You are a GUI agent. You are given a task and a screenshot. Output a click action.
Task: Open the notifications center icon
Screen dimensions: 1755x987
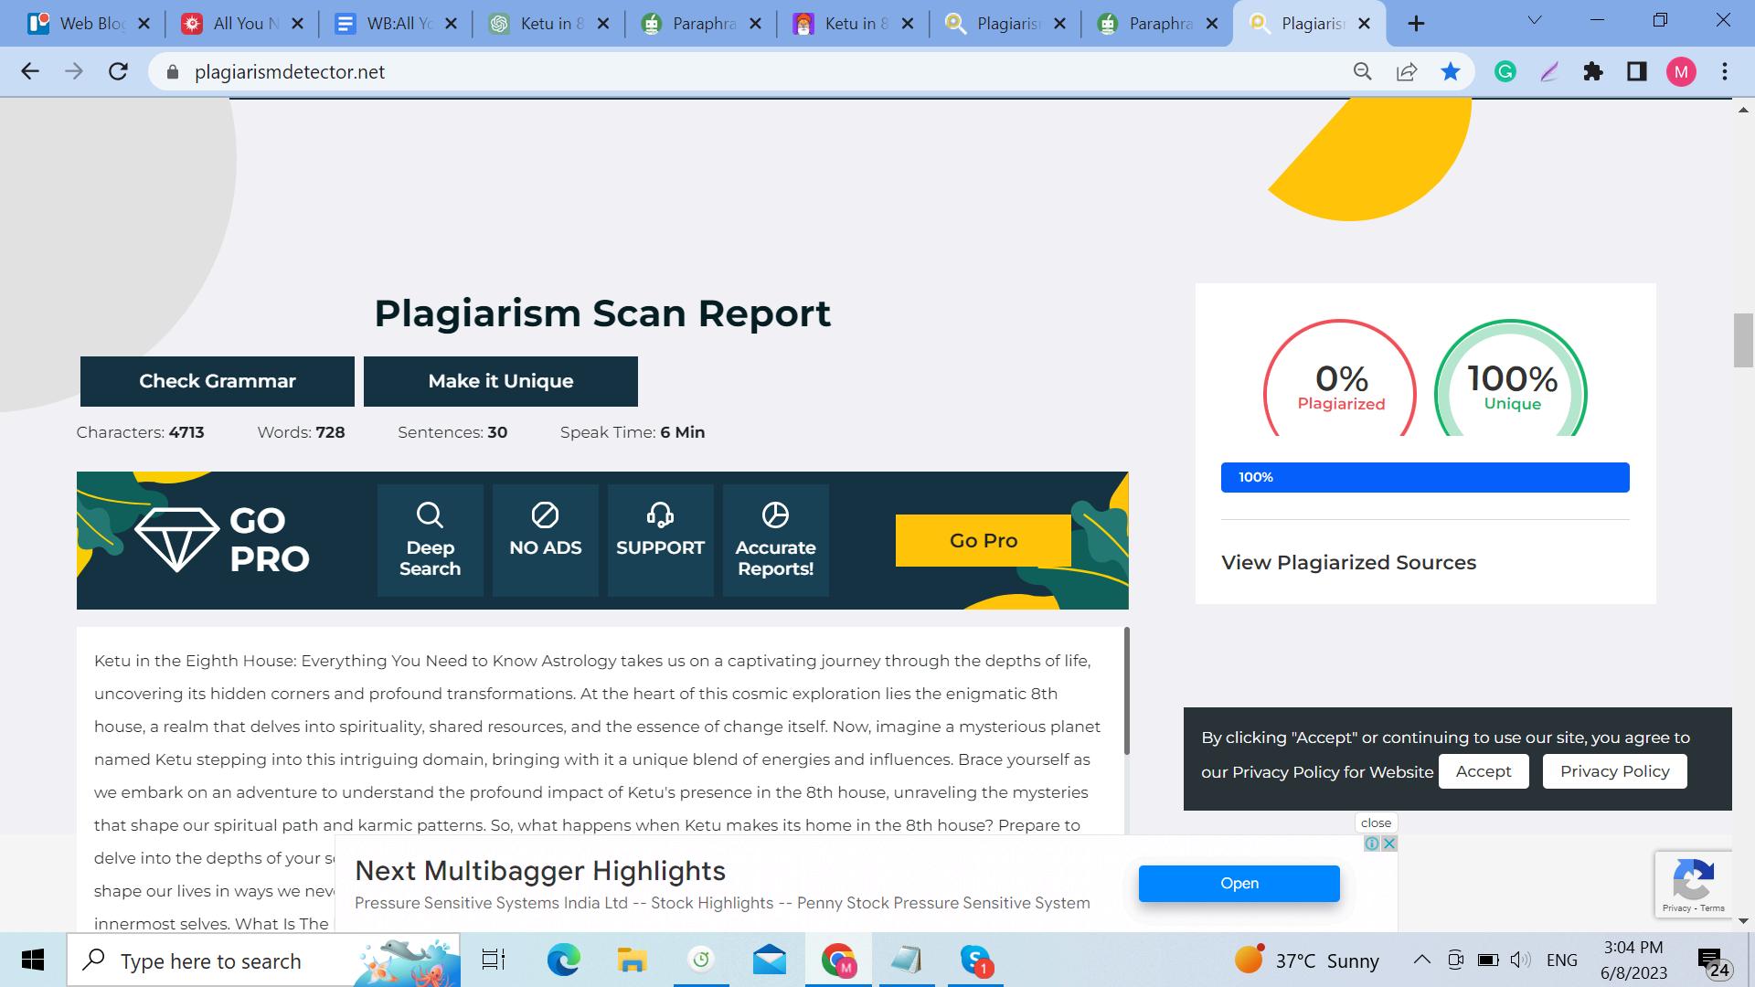1712,960
